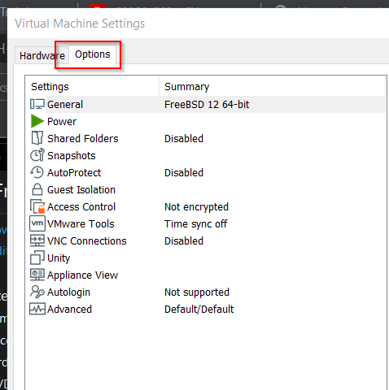
Task: Click Disabled summary beside AutoProtect
Action: [184, 173]
